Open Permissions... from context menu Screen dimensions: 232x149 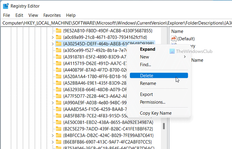coord(152,102)
